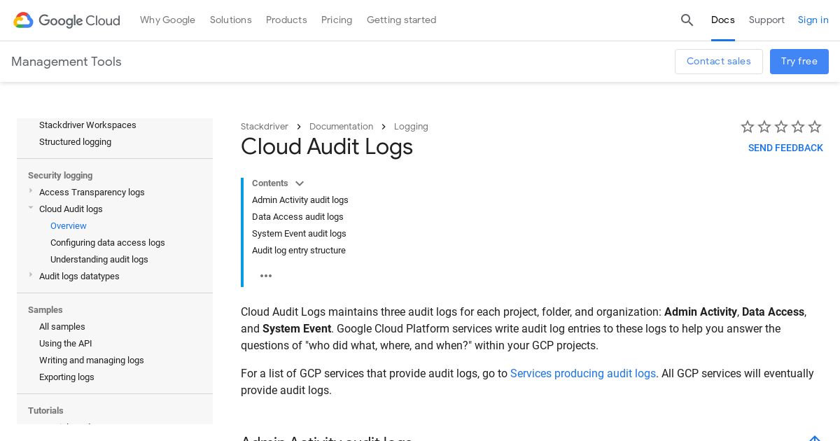Image resolution: width=840 pixels, height=441 pixels.
Task: Open Understanding audit logs page
Action: pyautogui.click(x=99, y=260)
